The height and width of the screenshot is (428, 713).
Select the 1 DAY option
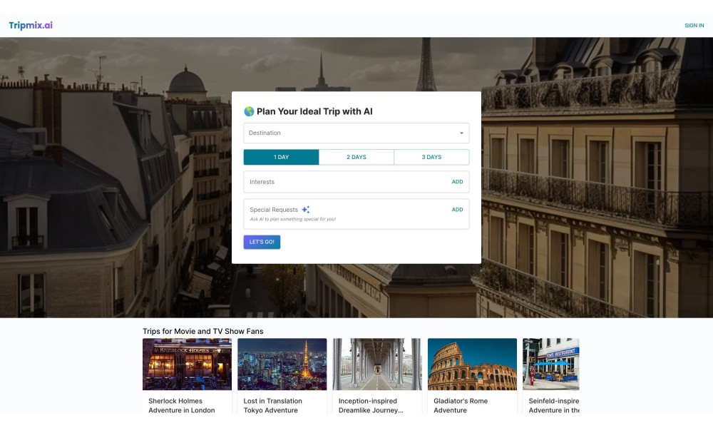click(x=281, y=157)
